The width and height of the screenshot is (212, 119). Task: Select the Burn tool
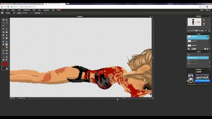click(7, 48)
